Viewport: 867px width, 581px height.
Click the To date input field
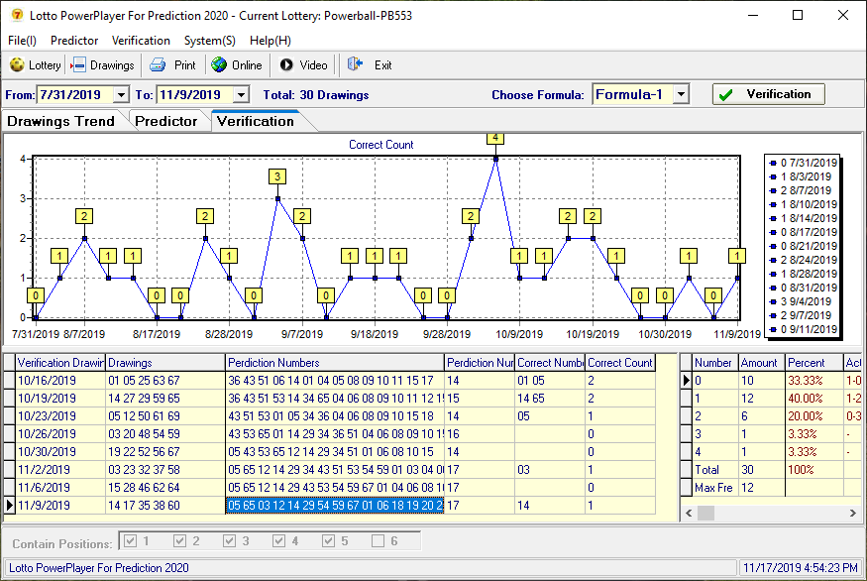click(196, 95)
